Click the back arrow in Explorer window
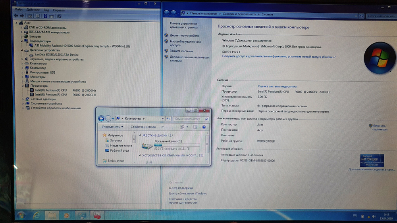This screenshot has height=223, width=397. tap(101, 118)
